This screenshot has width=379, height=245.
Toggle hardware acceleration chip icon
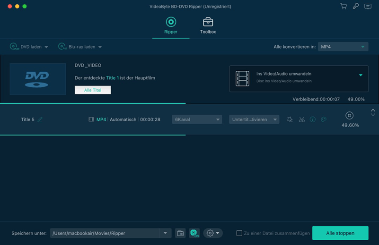[x=194, y=233]
